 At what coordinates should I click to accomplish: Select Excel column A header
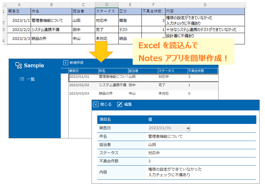[x=19, y=5]
